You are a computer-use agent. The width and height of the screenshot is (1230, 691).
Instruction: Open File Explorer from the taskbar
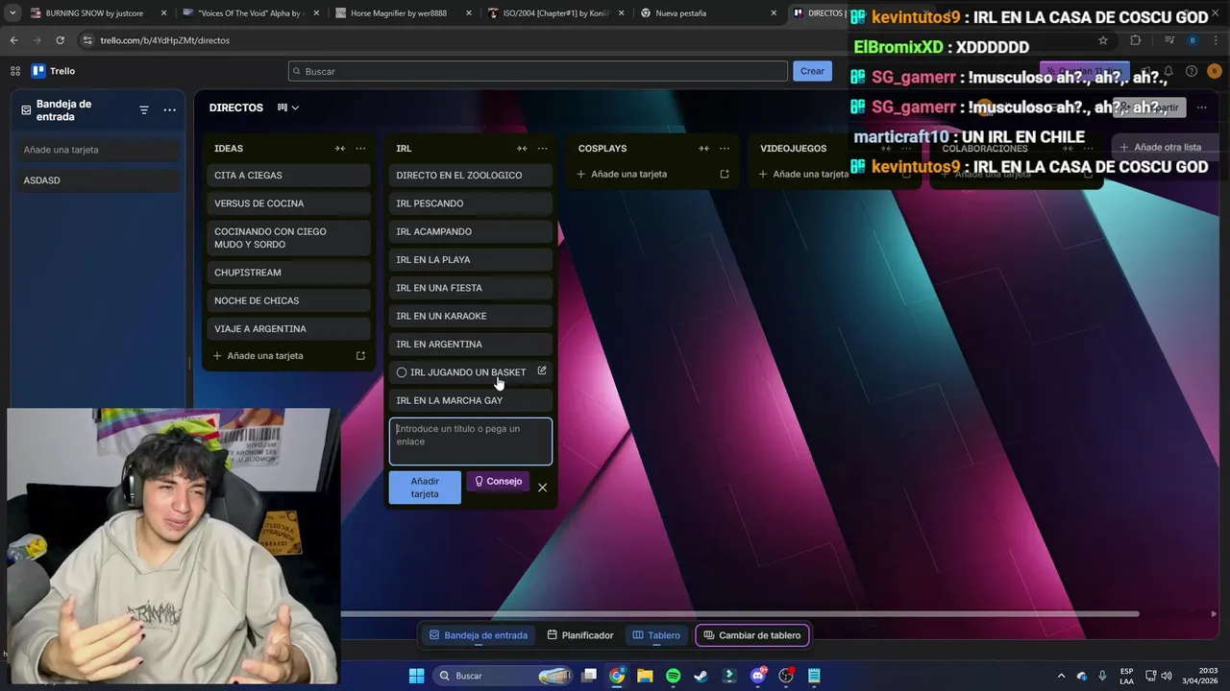[645, 676]
